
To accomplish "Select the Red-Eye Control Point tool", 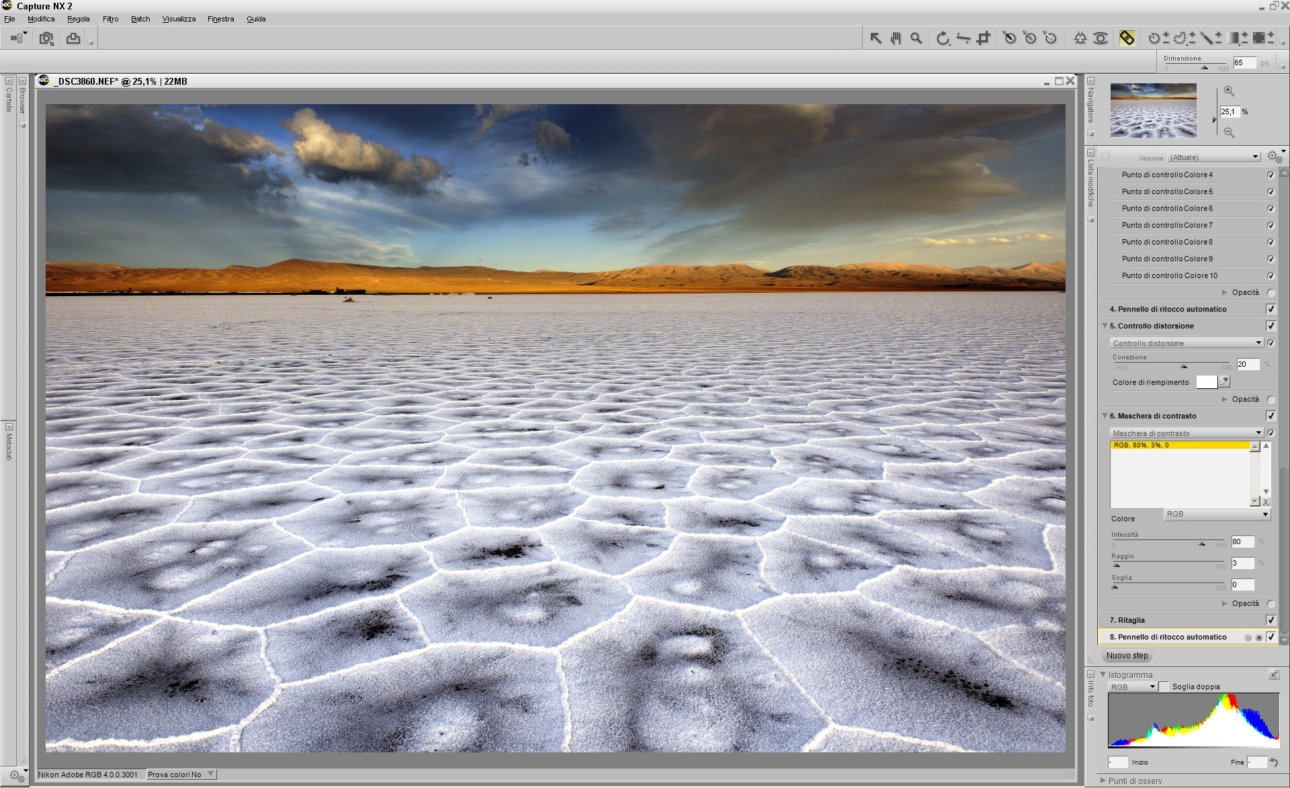I will coord(1101,38).
